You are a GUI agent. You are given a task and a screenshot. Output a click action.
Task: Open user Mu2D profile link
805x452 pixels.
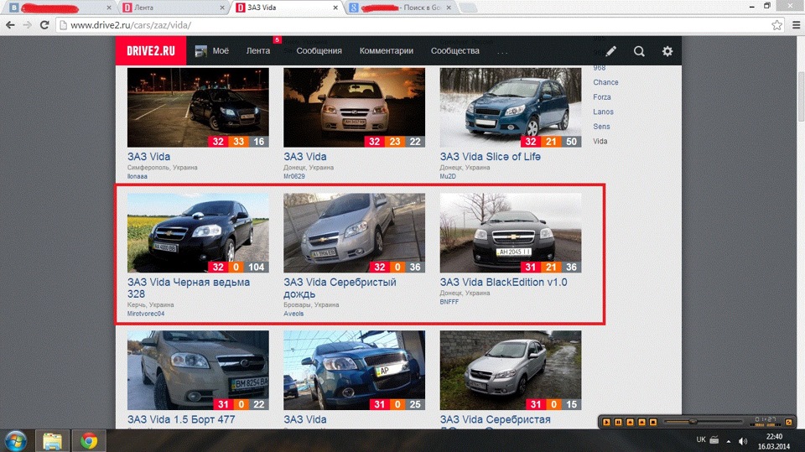coord(448,176)
